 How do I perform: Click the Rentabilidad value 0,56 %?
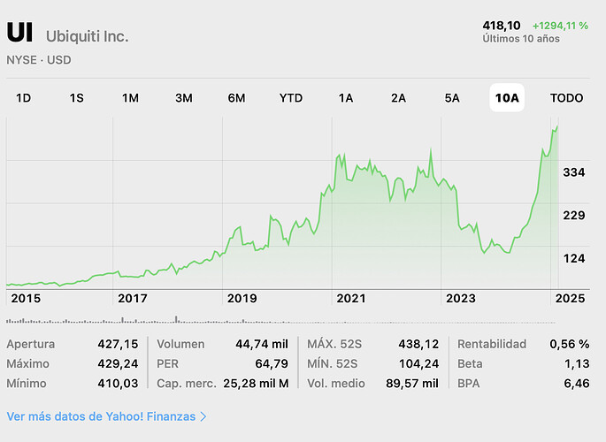[570, 344]
